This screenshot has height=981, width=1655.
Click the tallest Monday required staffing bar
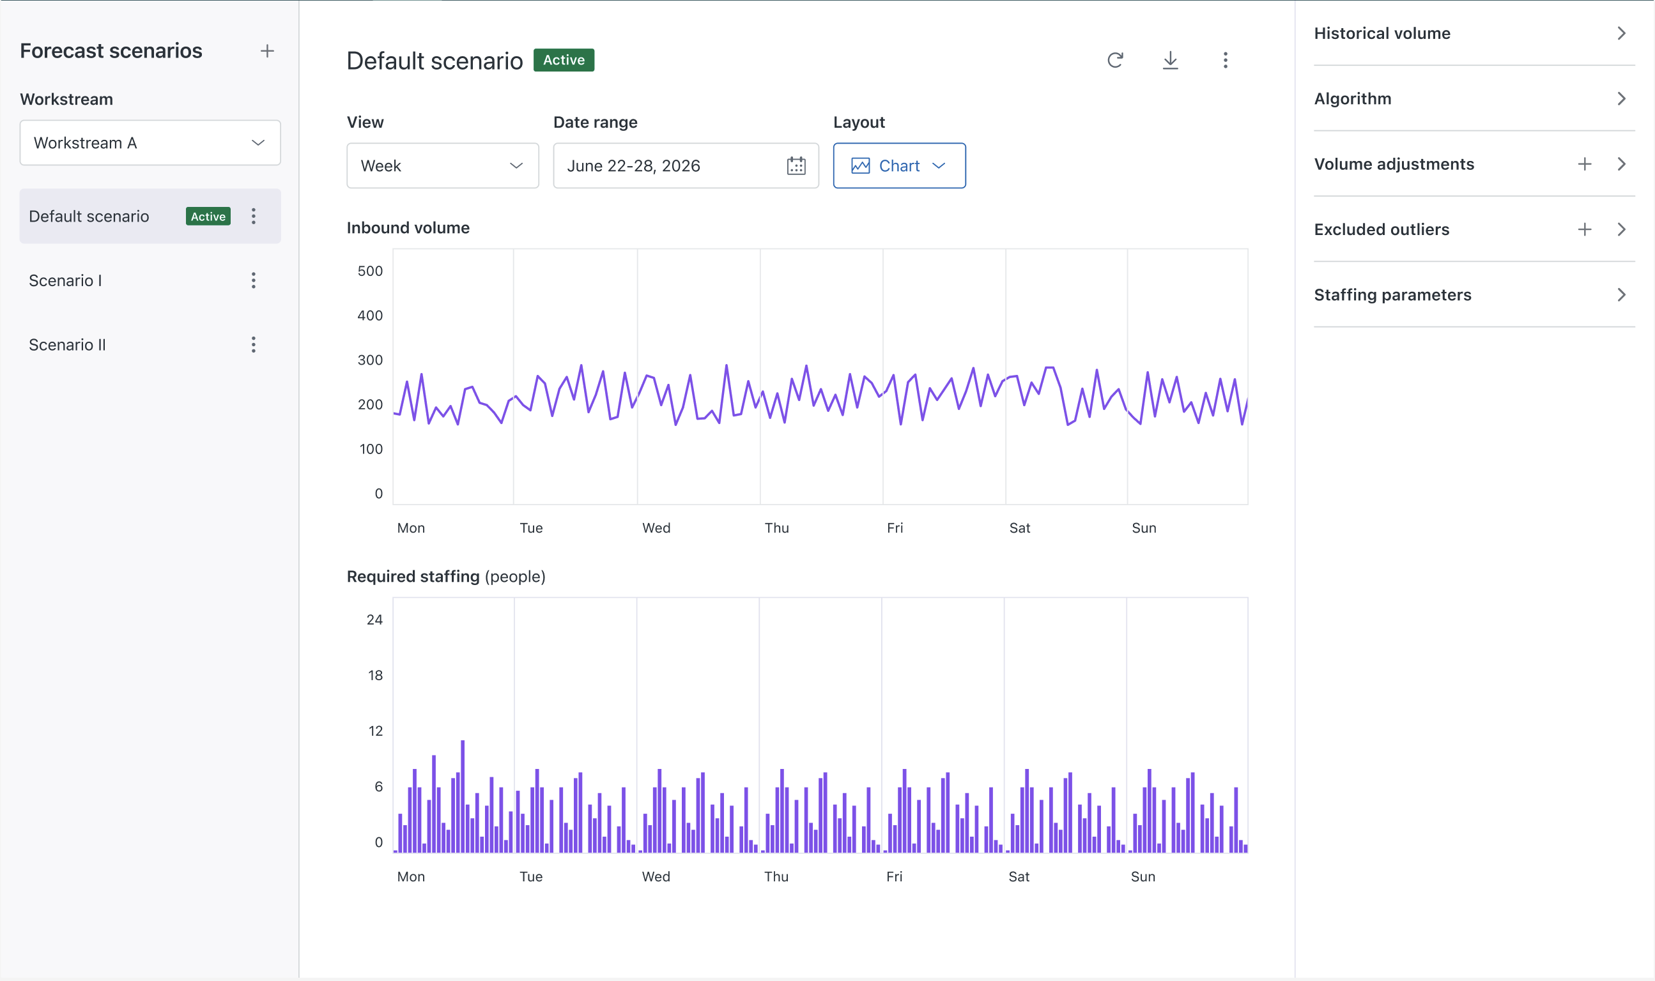point(463,796)
